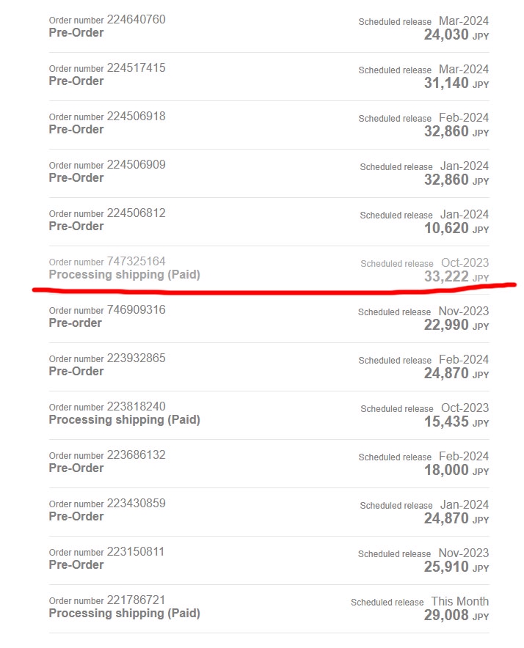Select order 224506918 row
524x648 pixels.
pyautogui.click(x=269, y=125)
